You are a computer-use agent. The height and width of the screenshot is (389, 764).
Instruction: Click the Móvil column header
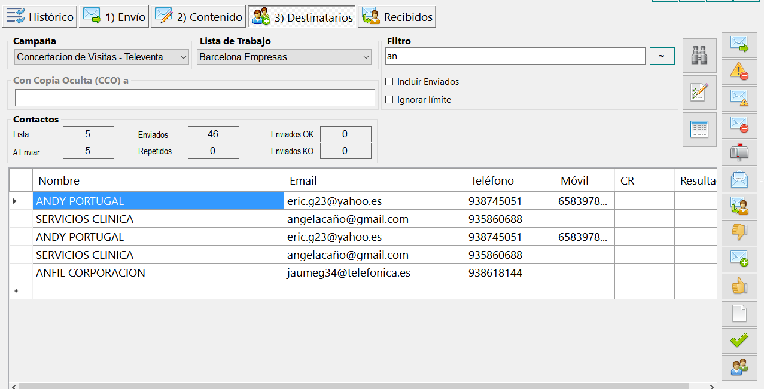pos(585,180)
